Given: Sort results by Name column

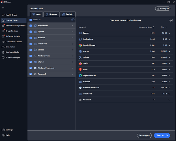Looking at the screenshot, I should pyautogui.click(x=82, y=27).
